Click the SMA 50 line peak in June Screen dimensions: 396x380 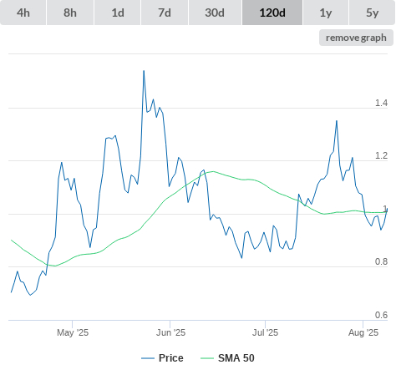click(x=213, y=171)
